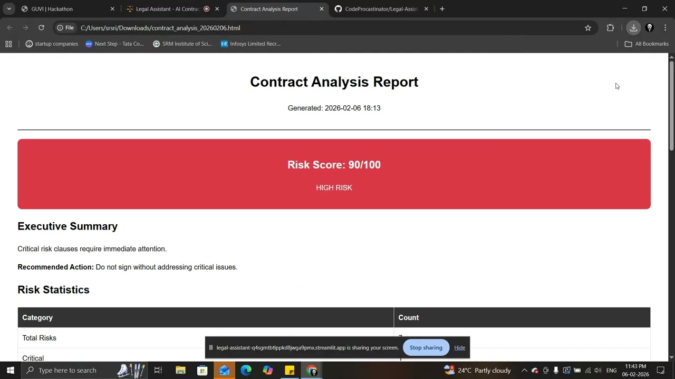Screen dimensions: 675x379
Task: Open the Infosys Limited Recr... bookmark
Action: [x=250, y=44]
